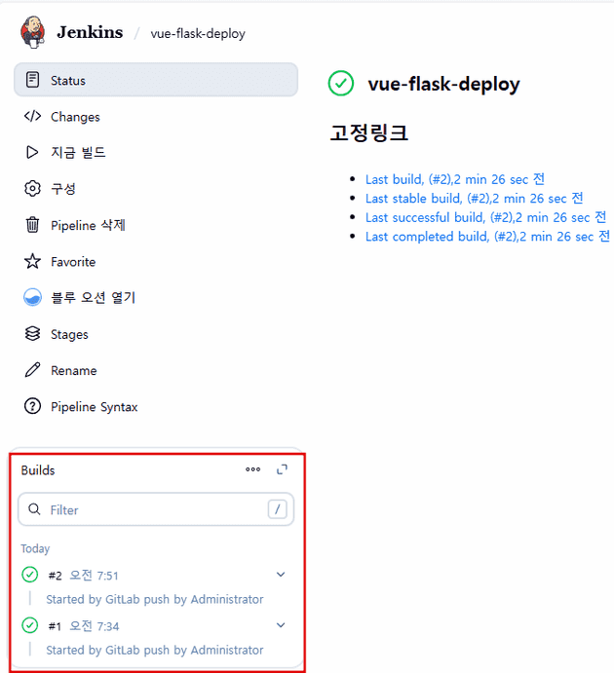Image resolution: width=614 pixels, height=673 pixels.
Task: Click the Favorite star icon
Action: (x=32, y=261)
